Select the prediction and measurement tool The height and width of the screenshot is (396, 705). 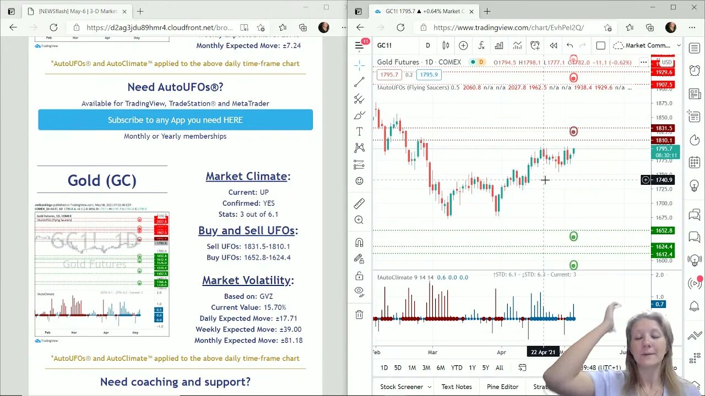359,164
